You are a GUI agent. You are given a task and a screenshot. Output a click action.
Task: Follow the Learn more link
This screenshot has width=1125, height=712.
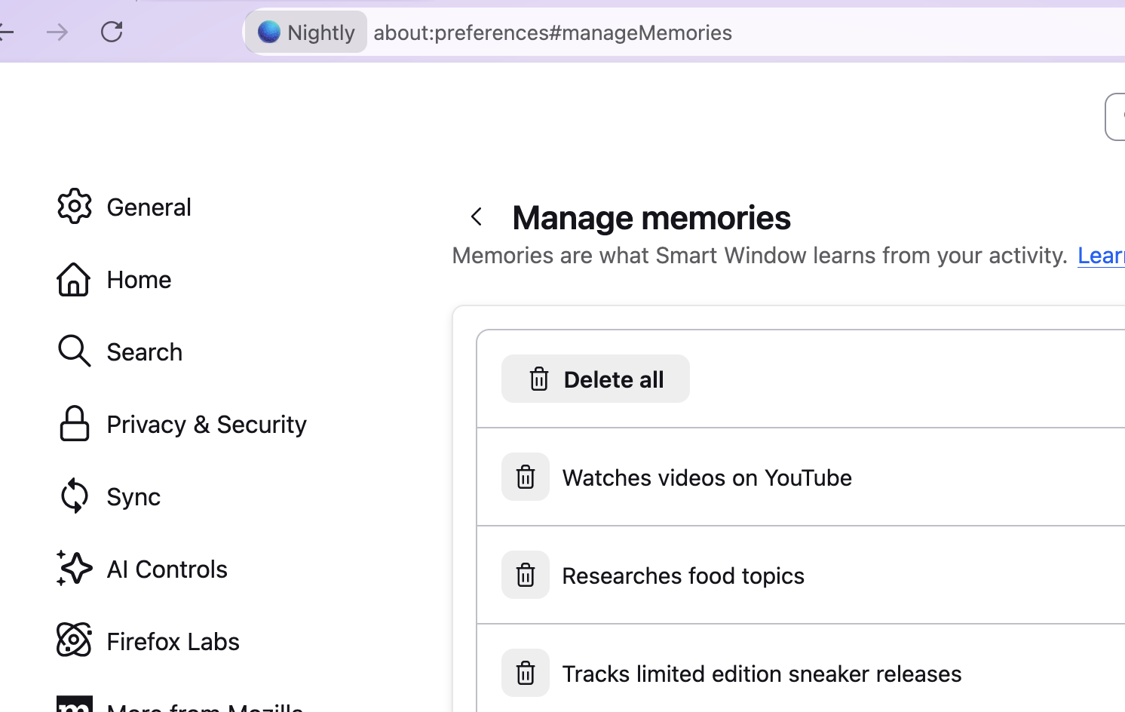click(1100, 256)
